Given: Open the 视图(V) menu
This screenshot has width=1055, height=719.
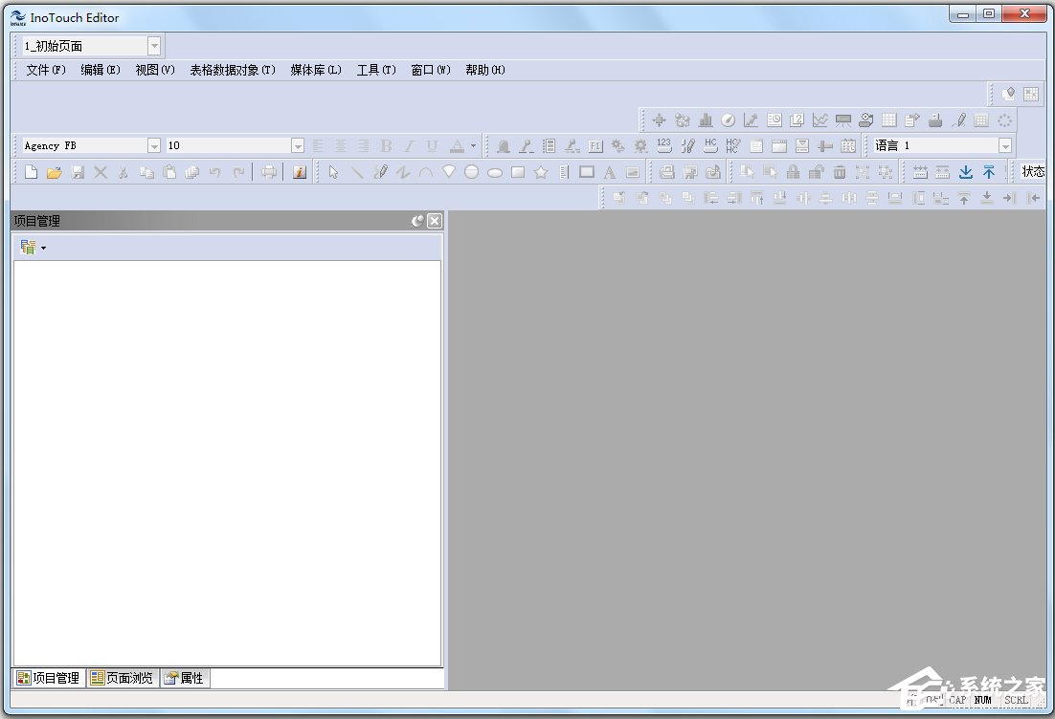Looking at the screenshot, I should [x=155, y=70].
